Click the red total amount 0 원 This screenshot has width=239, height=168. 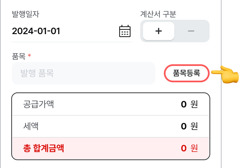point(189,148)
